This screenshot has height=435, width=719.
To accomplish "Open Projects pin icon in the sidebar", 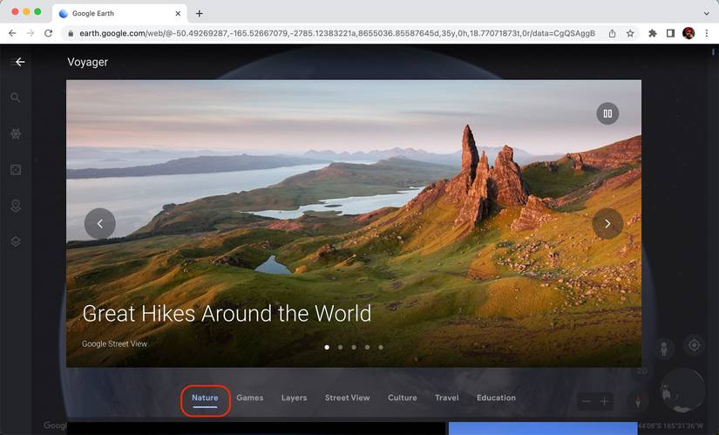I will 16,206.
